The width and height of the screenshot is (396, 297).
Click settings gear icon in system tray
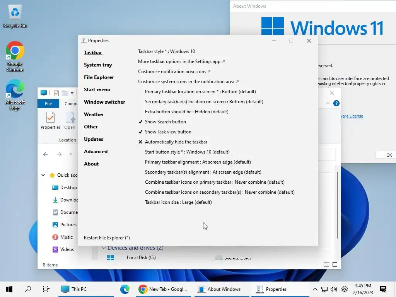[x=345, y=289]
